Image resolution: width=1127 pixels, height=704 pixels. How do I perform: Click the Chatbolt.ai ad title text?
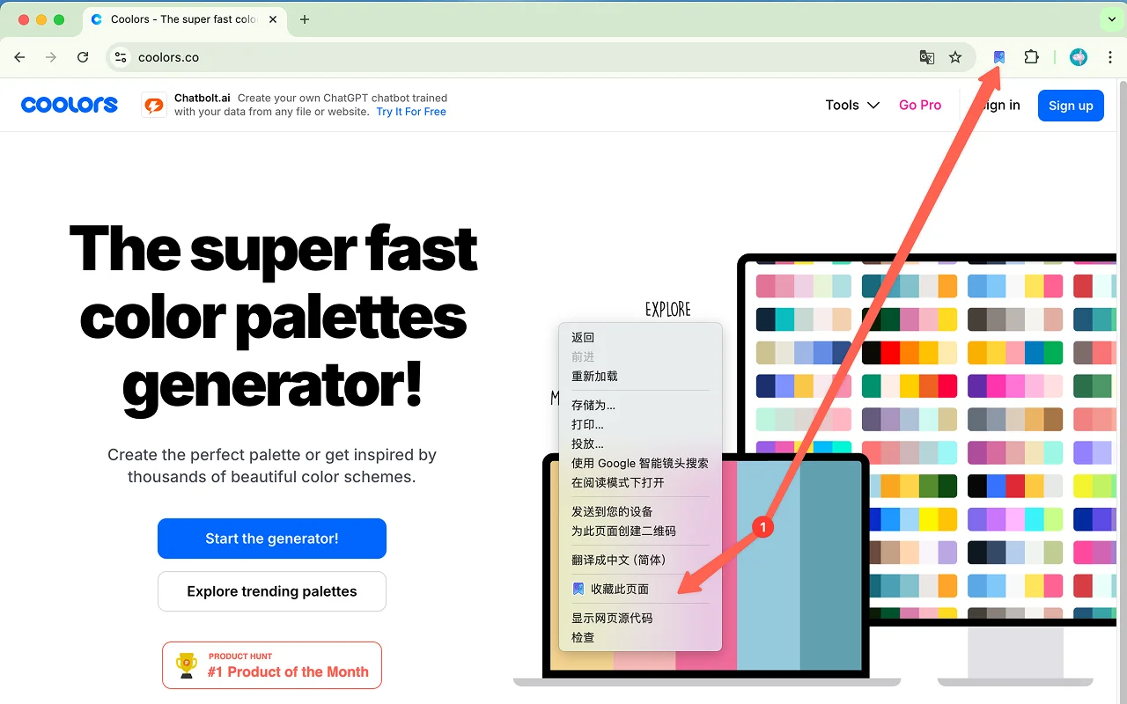203,98
